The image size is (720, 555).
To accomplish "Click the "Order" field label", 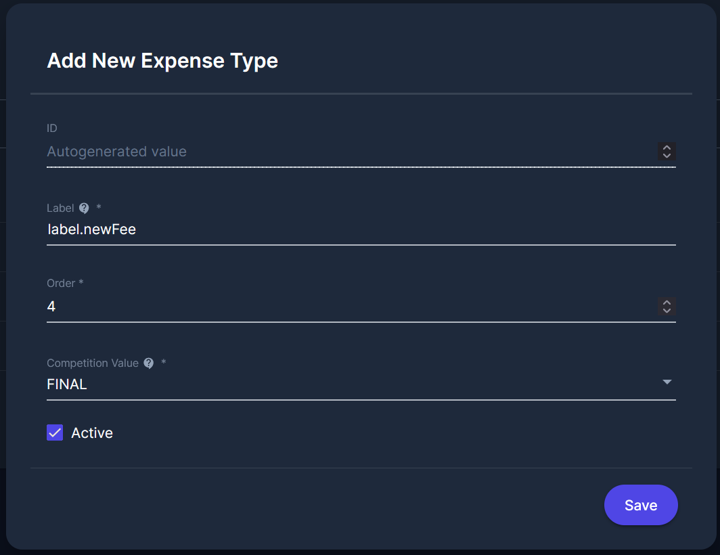I will [x=61, y=284].
